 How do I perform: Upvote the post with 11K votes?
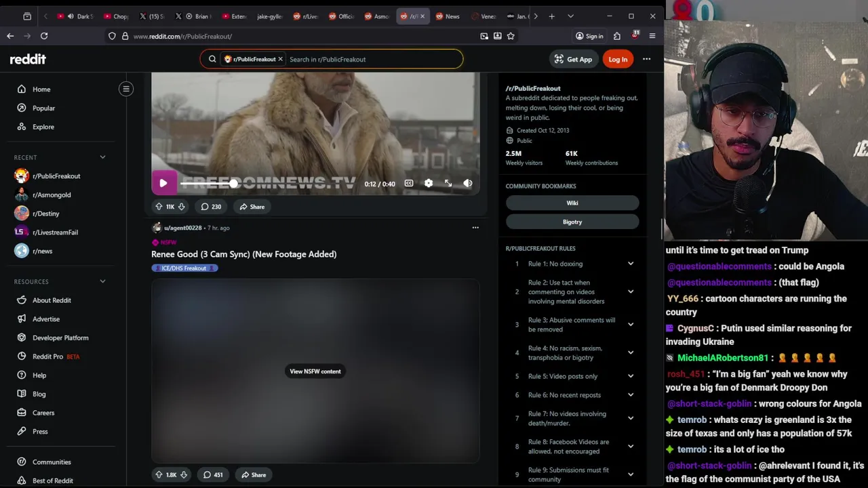[x=159, y=207]
